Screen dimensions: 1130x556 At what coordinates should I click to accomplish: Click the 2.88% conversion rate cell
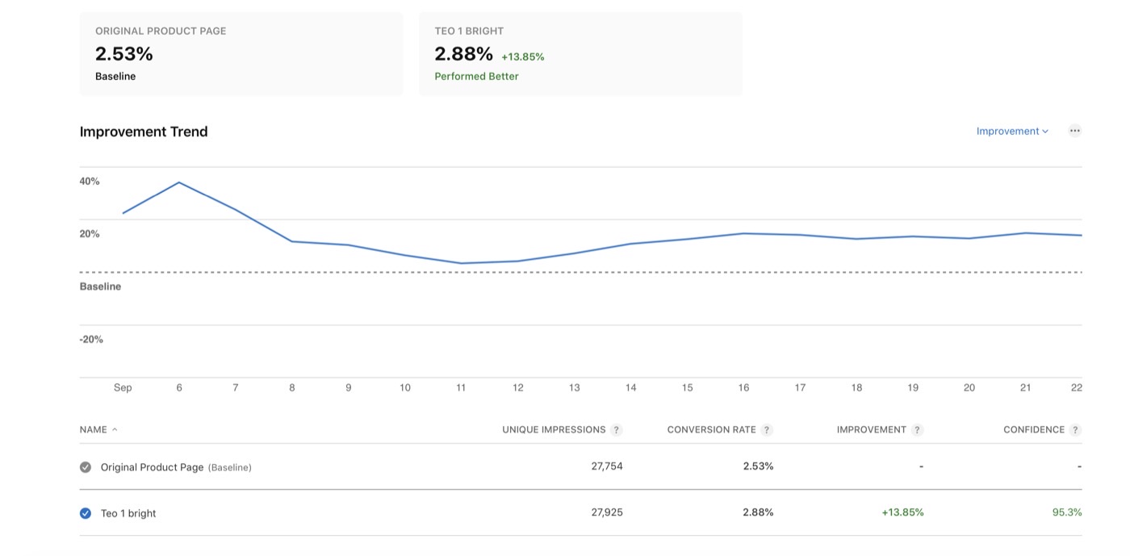pos(758,512)
